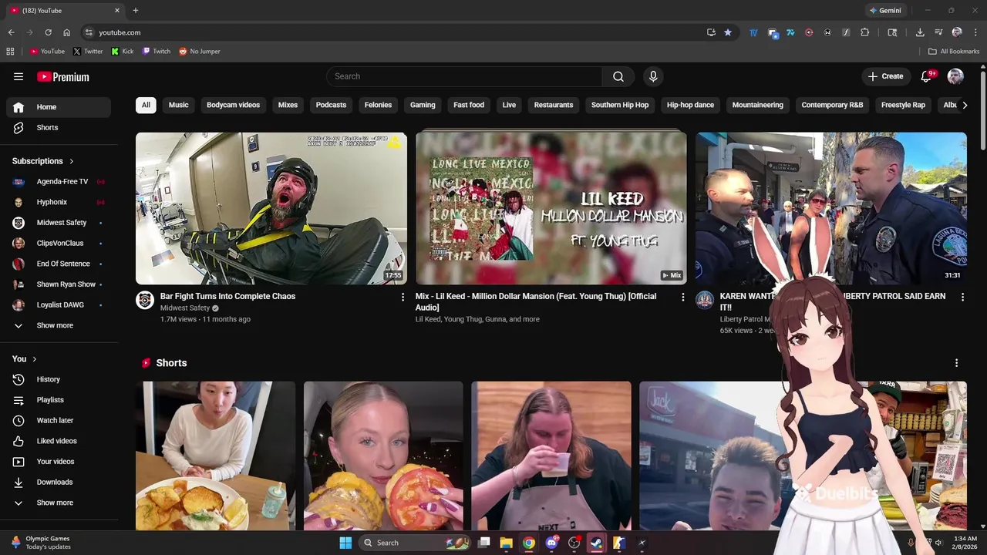Click the Create button
The image size is (987, 555).
[x=885, y=76]
